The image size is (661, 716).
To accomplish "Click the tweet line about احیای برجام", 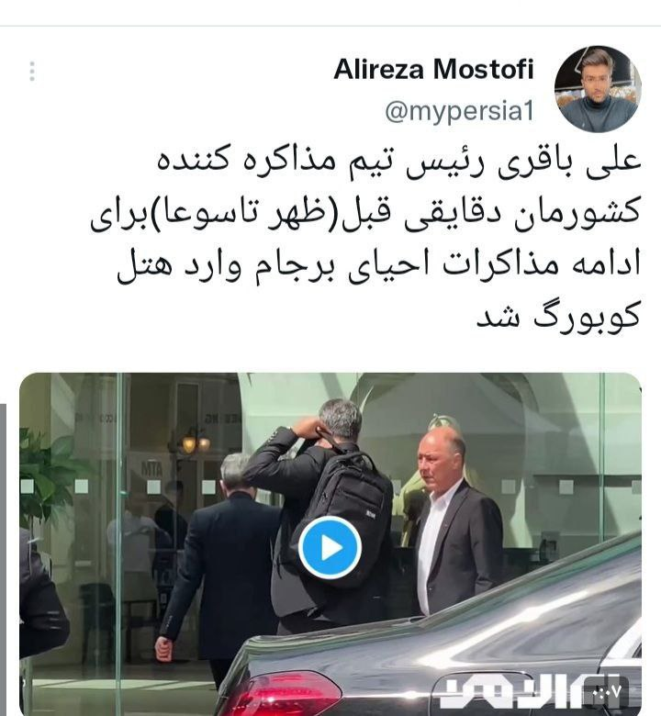I will (x=379, y=267).
